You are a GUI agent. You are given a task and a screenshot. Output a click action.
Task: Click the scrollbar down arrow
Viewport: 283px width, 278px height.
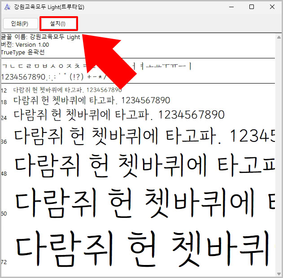[x=279, y=274]
